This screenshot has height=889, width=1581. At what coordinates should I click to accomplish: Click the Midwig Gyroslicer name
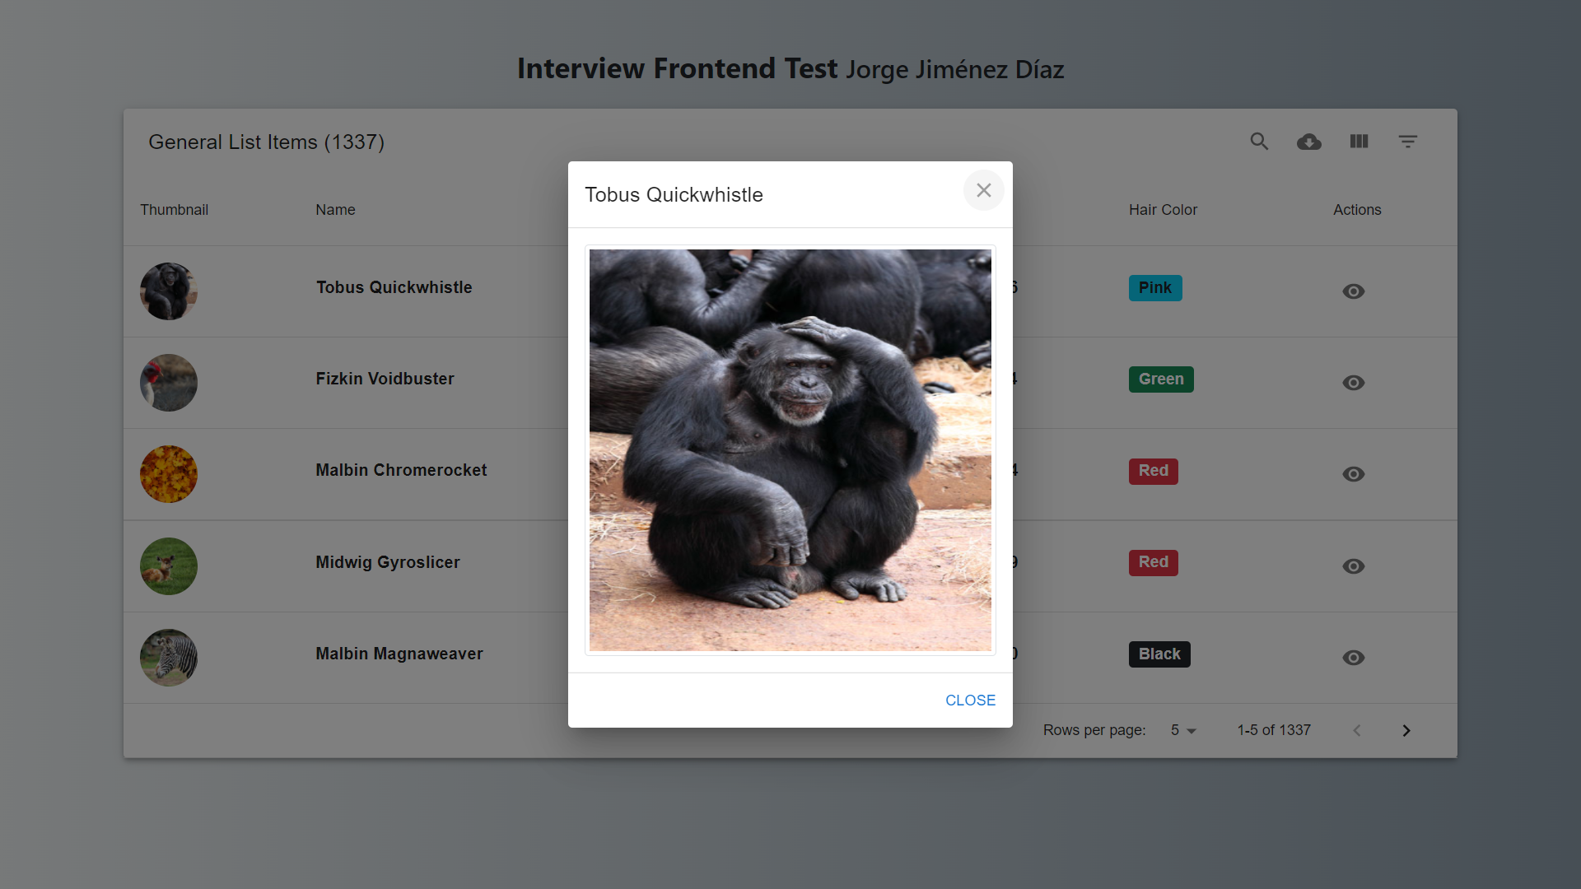388,562
